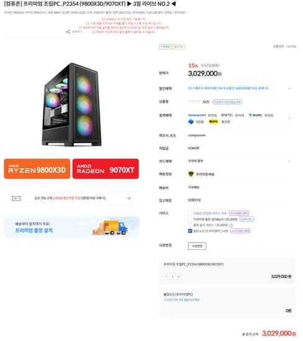Click the Samsung Card payment benefit logo
Image resolution: width=303 pixels, height=341 pixels.
click(x=197, y=115)
